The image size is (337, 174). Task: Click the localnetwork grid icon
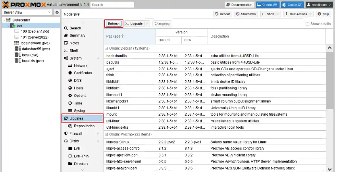[x=17, y=43]
